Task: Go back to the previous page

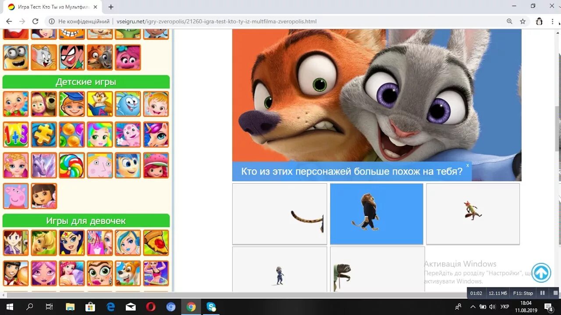Action: [9, 21]
